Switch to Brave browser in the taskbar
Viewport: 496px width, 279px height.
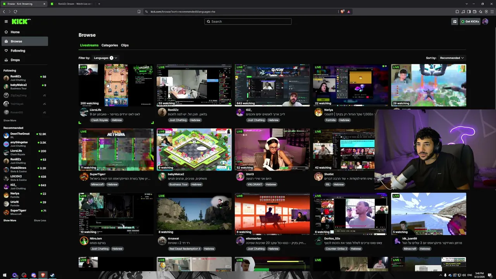43,276
